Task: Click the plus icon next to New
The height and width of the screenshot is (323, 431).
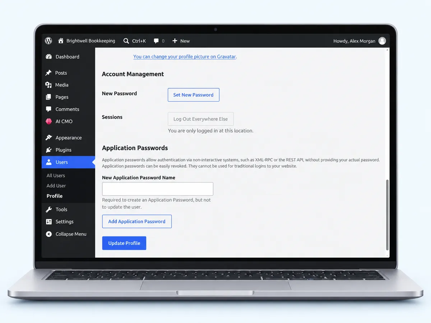Action: (175, 41)
